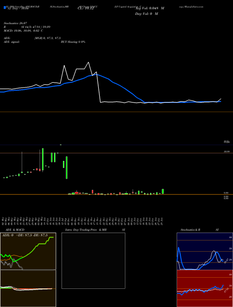Click the 'ADX signal:' label
The image size is (233, 307).
[12, 42]
